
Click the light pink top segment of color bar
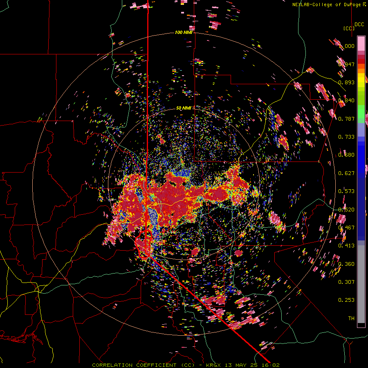point(361,43)
